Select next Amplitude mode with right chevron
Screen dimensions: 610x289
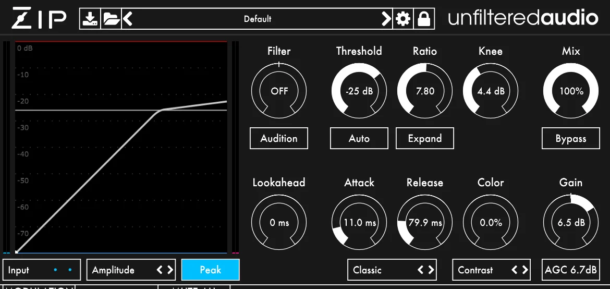(x=170, y=270)
